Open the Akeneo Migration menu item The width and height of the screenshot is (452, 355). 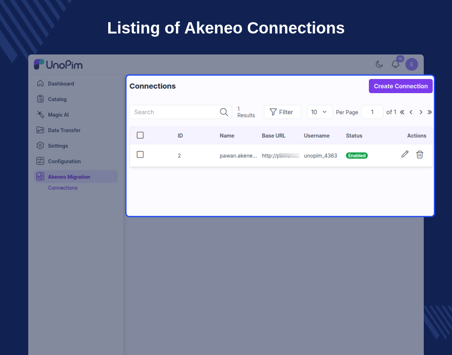tap(76, 177)
